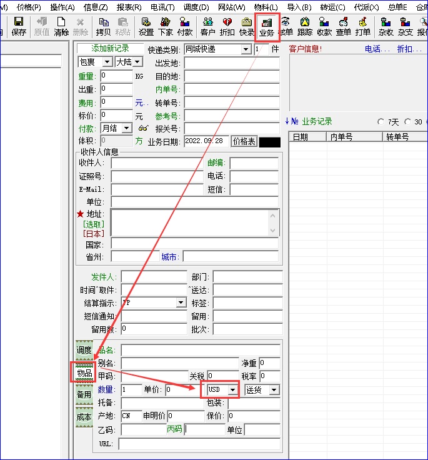Open the 客户 (Customer) toolbar icon
The height and width of the screenshot is (460, 428).
(x=207, y=26)
